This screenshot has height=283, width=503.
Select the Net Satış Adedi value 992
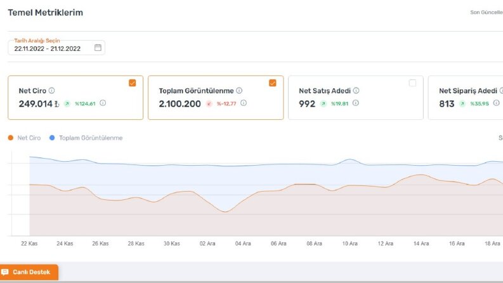click(307, 103)
